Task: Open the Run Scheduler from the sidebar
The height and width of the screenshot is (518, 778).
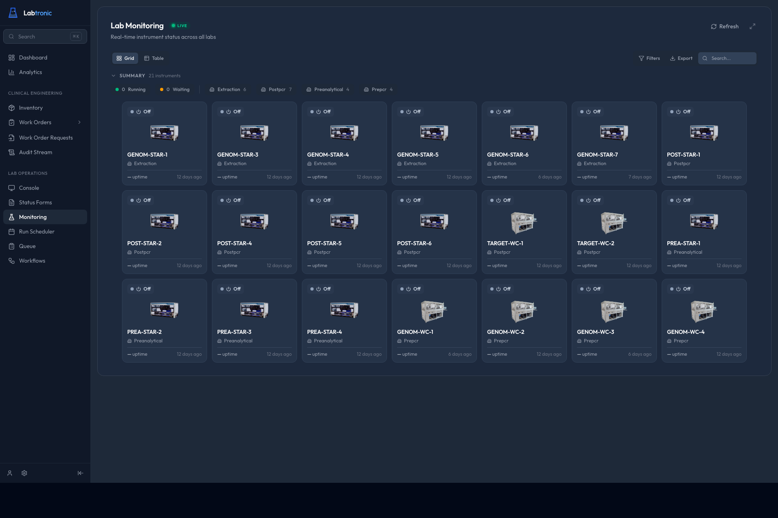Action: [x=36, y=231]
